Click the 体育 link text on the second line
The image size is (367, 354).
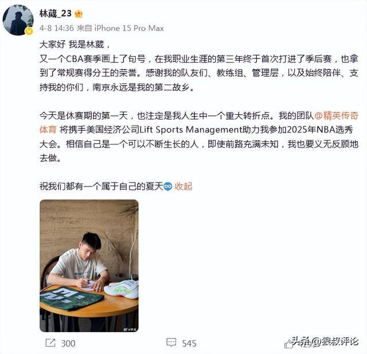(x=48, y=130)
